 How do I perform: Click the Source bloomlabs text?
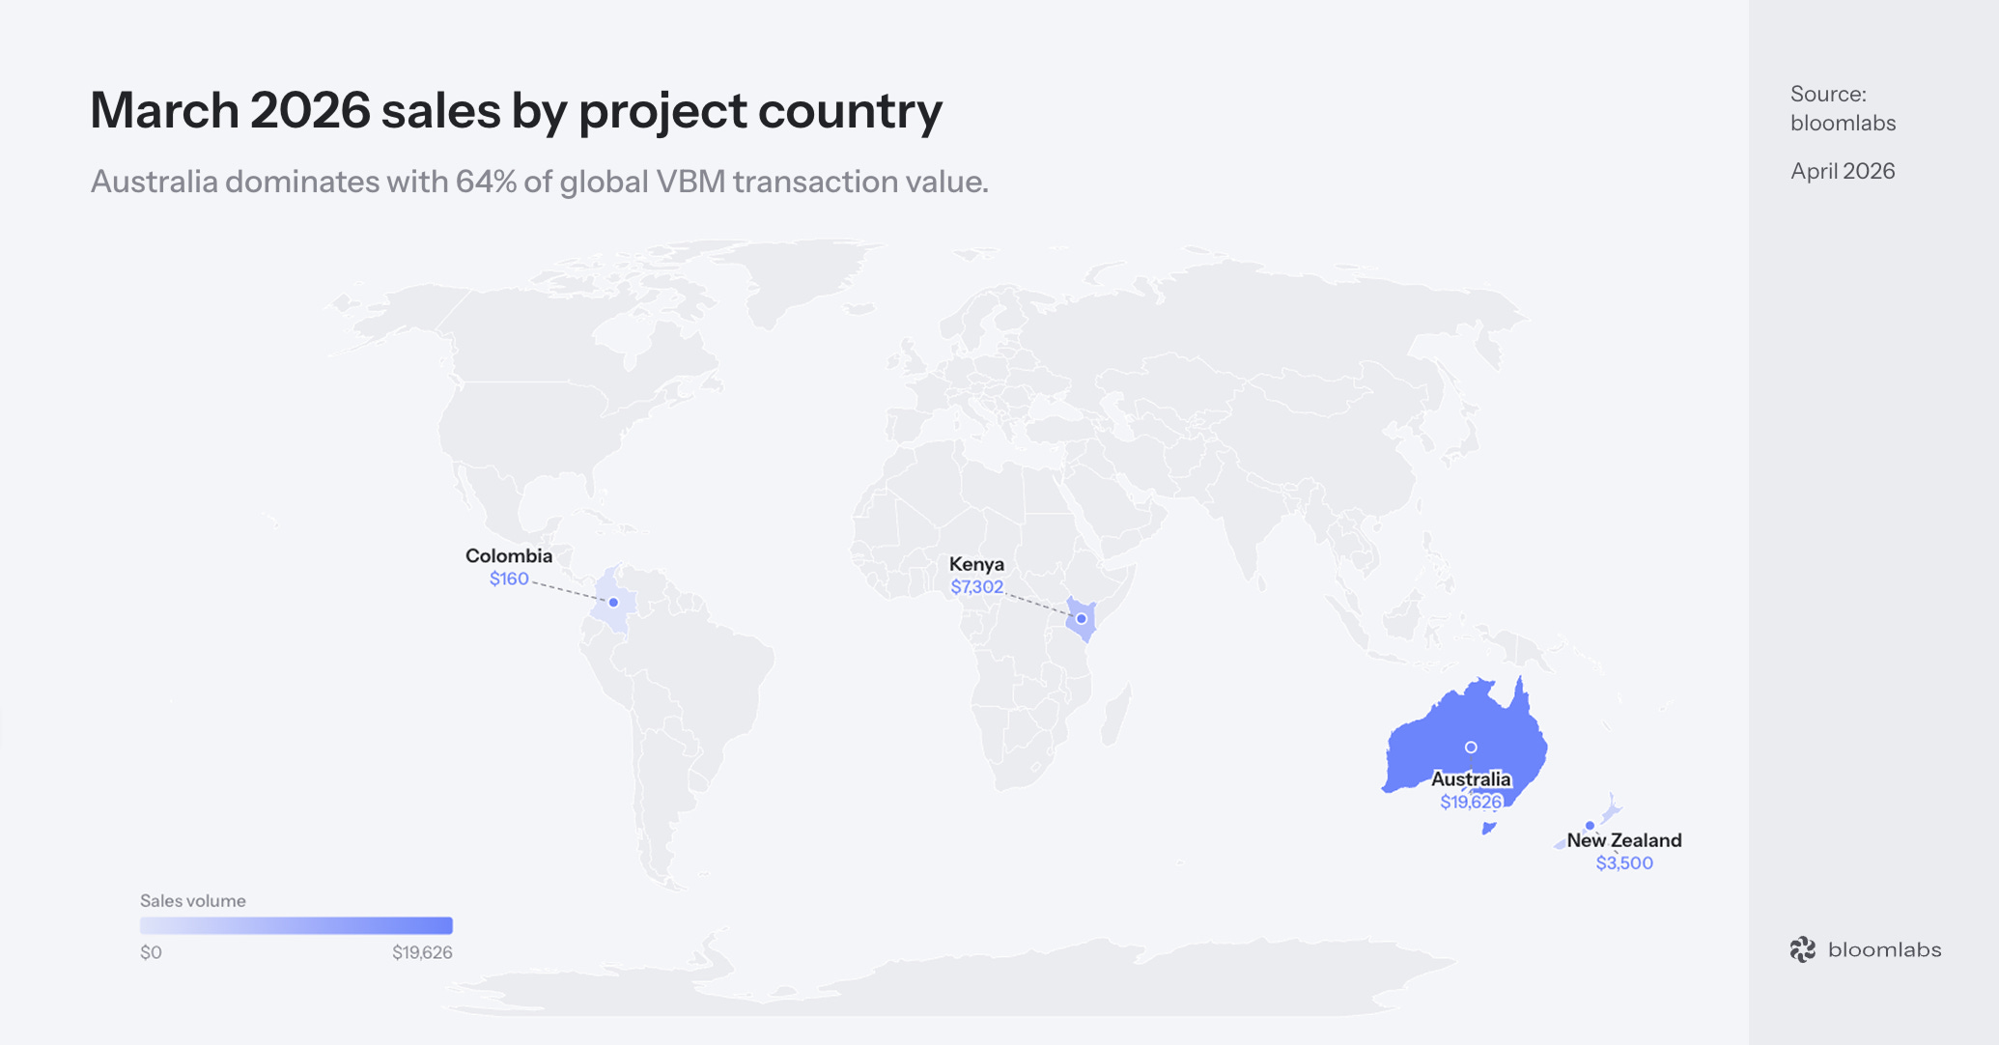pos(1843,108)
